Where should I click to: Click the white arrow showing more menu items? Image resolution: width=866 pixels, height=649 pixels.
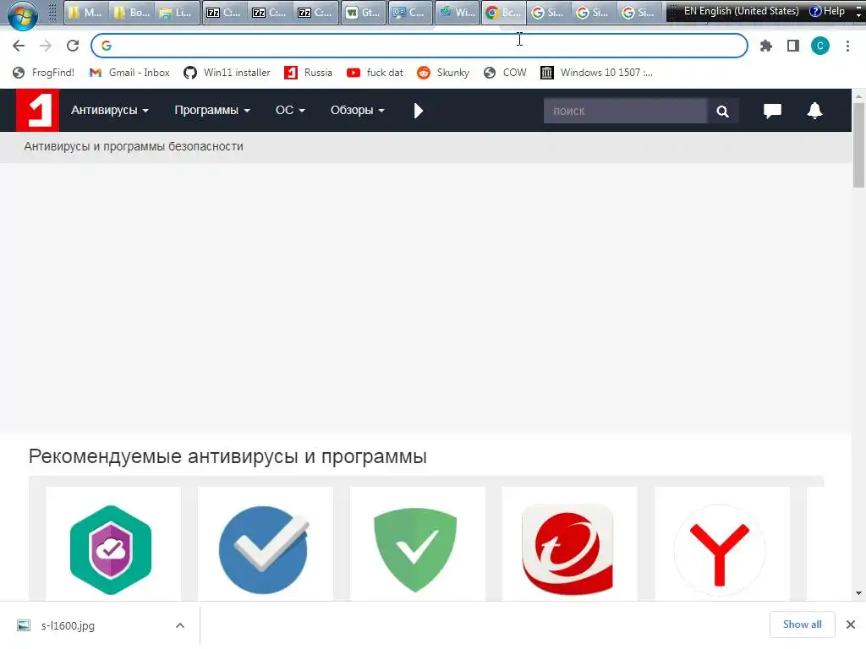(x=418, y=111)
